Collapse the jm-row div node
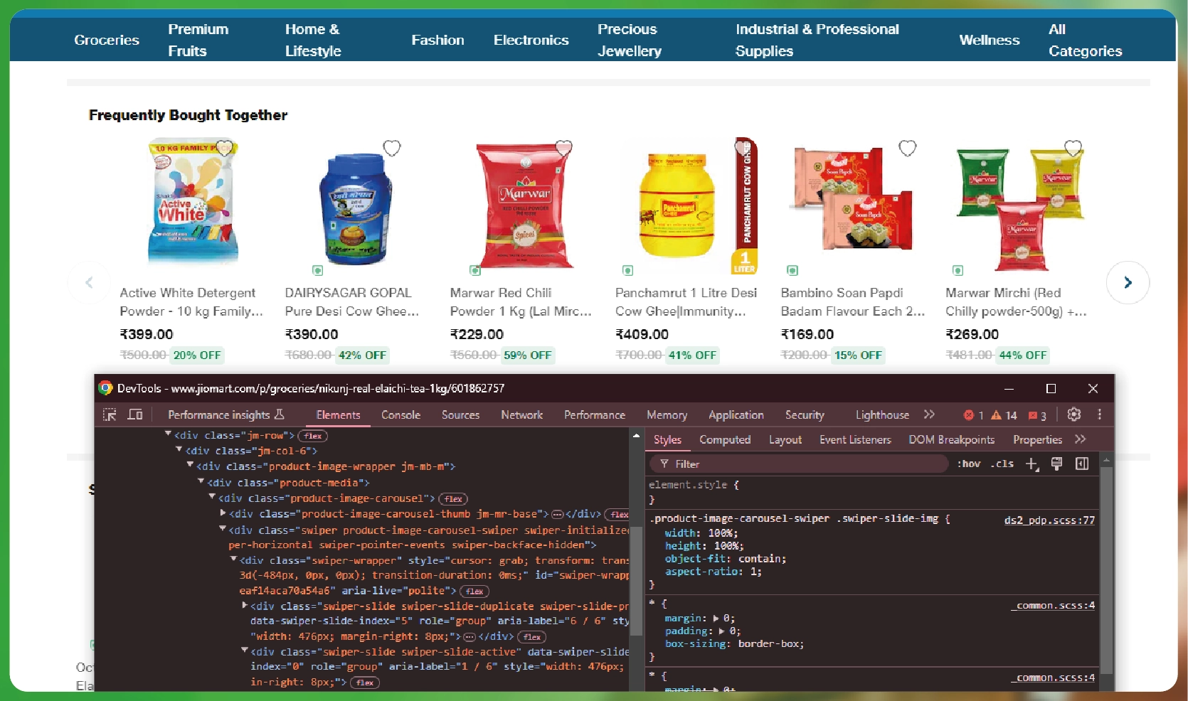The width and height of the screenshot is (1188, 701). tap(168, 434)
